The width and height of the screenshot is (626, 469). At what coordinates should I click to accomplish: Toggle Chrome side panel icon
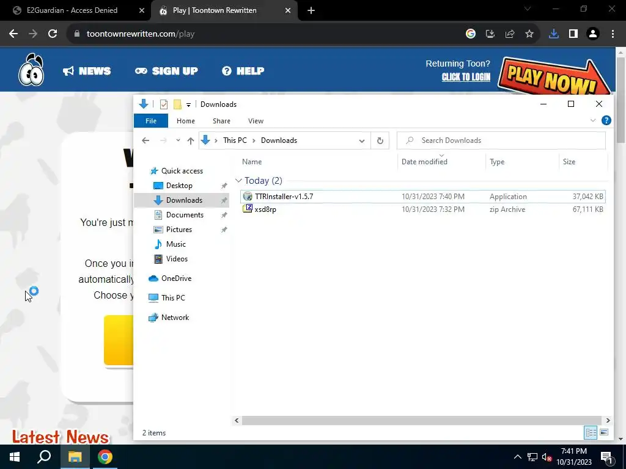[x=573, y=34]
